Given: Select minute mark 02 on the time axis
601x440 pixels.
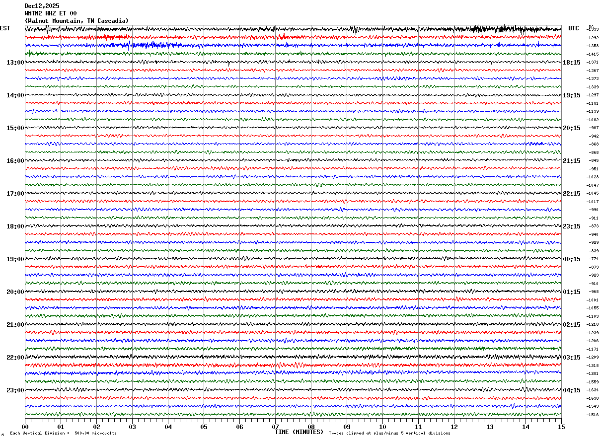Looking at the screenshot, I should coord(96,427).
